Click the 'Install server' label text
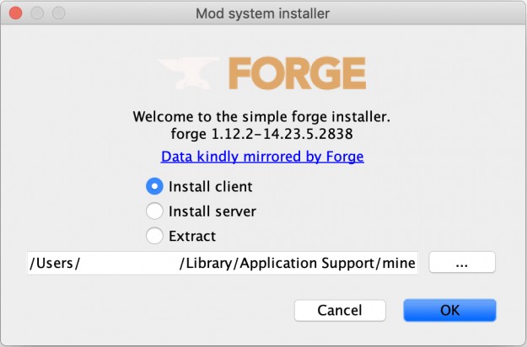The width and height of the screenshot is (527, 347). (x=212, y=211)
